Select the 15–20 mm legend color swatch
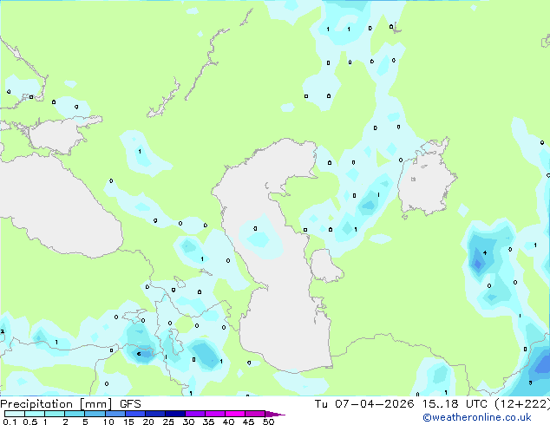Viewport: 550px width, 425px height. pyautogui.click(x=134, y=414)
